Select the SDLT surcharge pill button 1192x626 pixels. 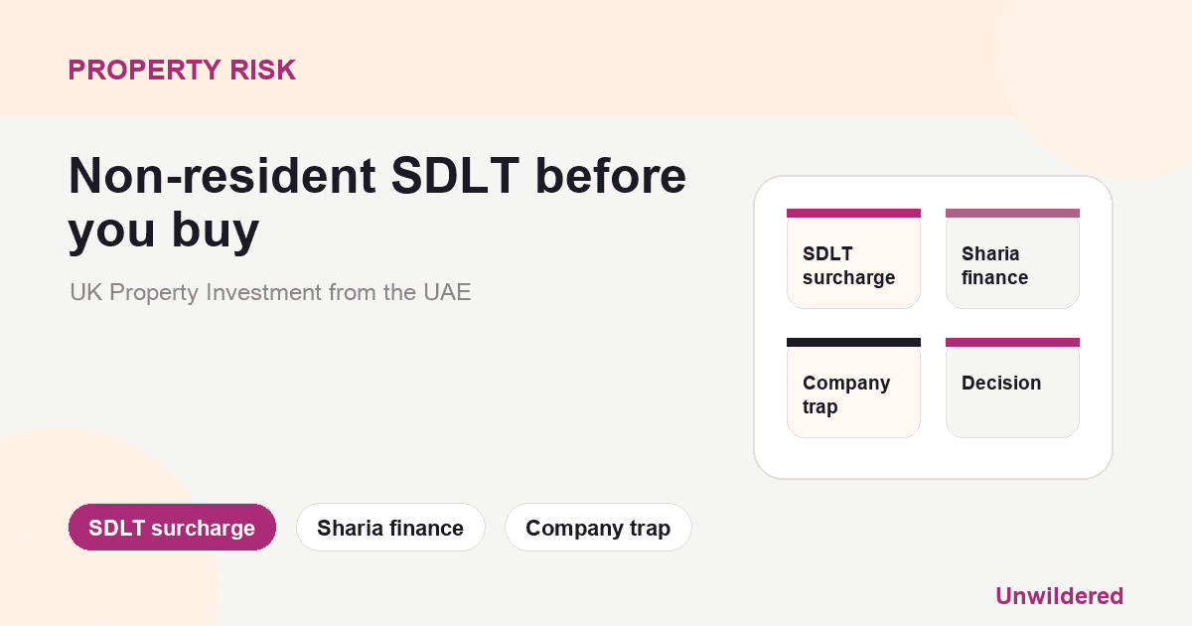pos(172,528)
